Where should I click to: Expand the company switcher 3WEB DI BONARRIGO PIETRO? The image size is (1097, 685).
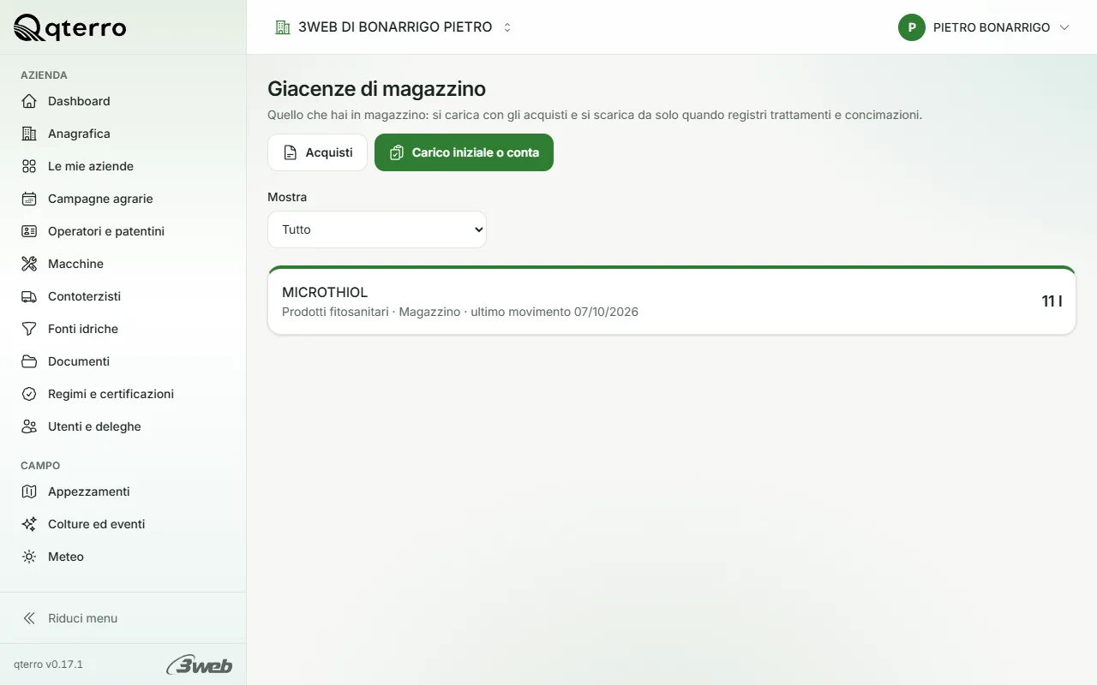[x=393, y=27]
